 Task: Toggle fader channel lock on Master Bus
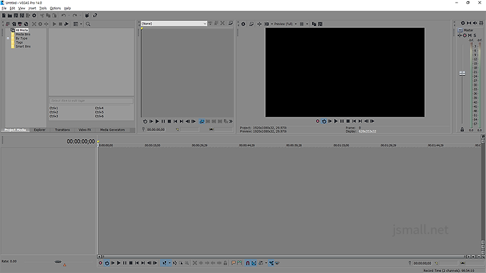pyautogui.click(x=462, y=129)
